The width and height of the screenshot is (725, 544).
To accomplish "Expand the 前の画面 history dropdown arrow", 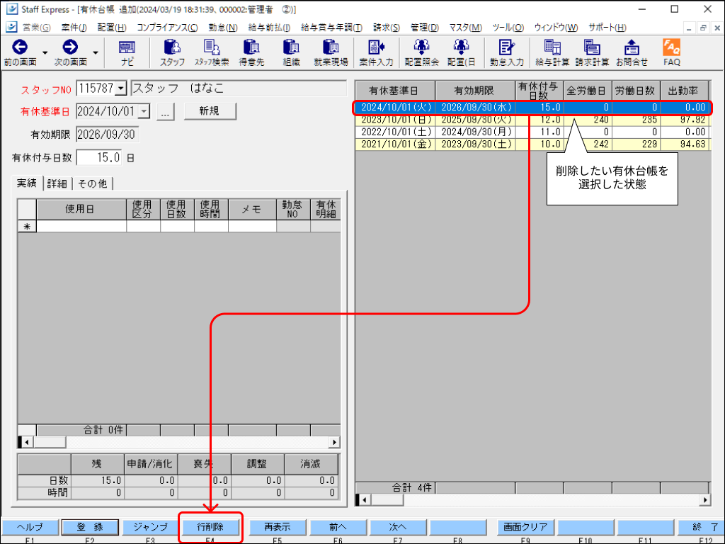I will tap(45, 52).
